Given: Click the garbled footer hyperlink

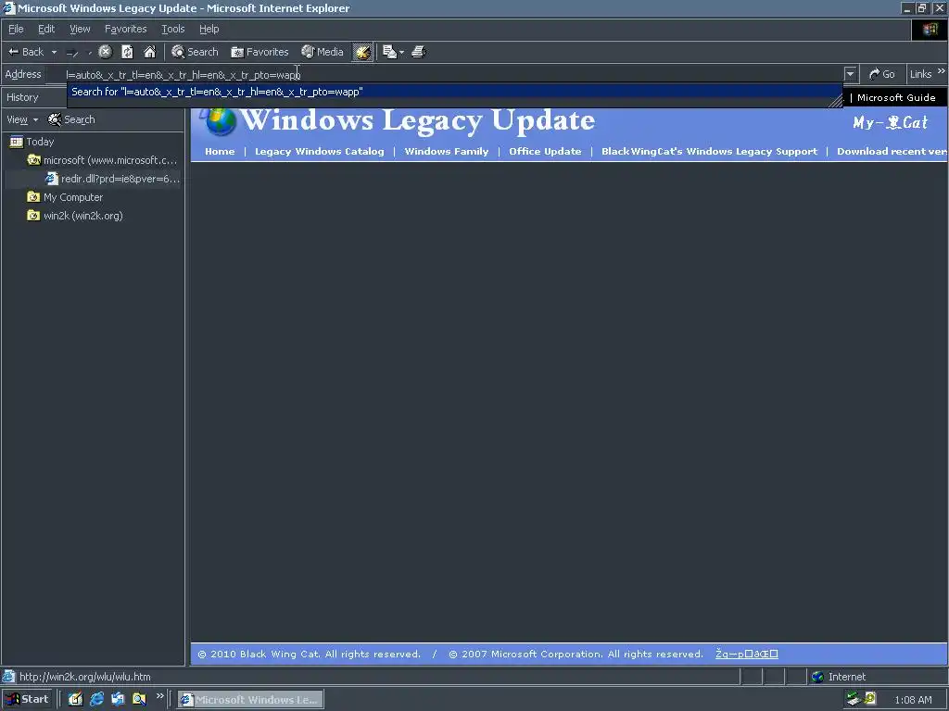Looking at the screenshot, I should (x=746, y=655).
